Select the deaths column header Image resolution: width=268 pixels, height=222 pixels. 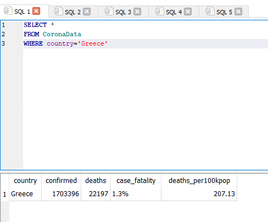pos(96,181)
